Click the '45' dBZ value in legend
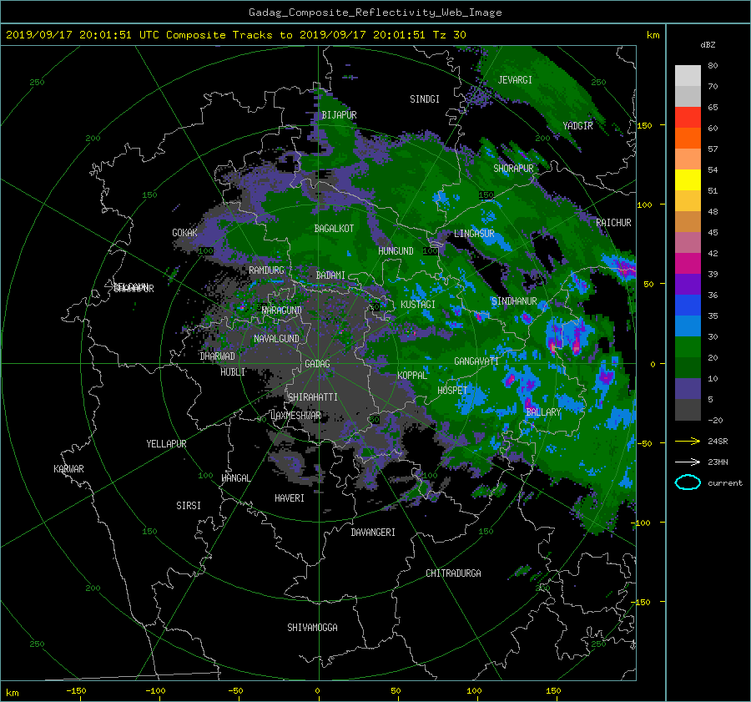The image size is (751, 702). click(713, 232)
